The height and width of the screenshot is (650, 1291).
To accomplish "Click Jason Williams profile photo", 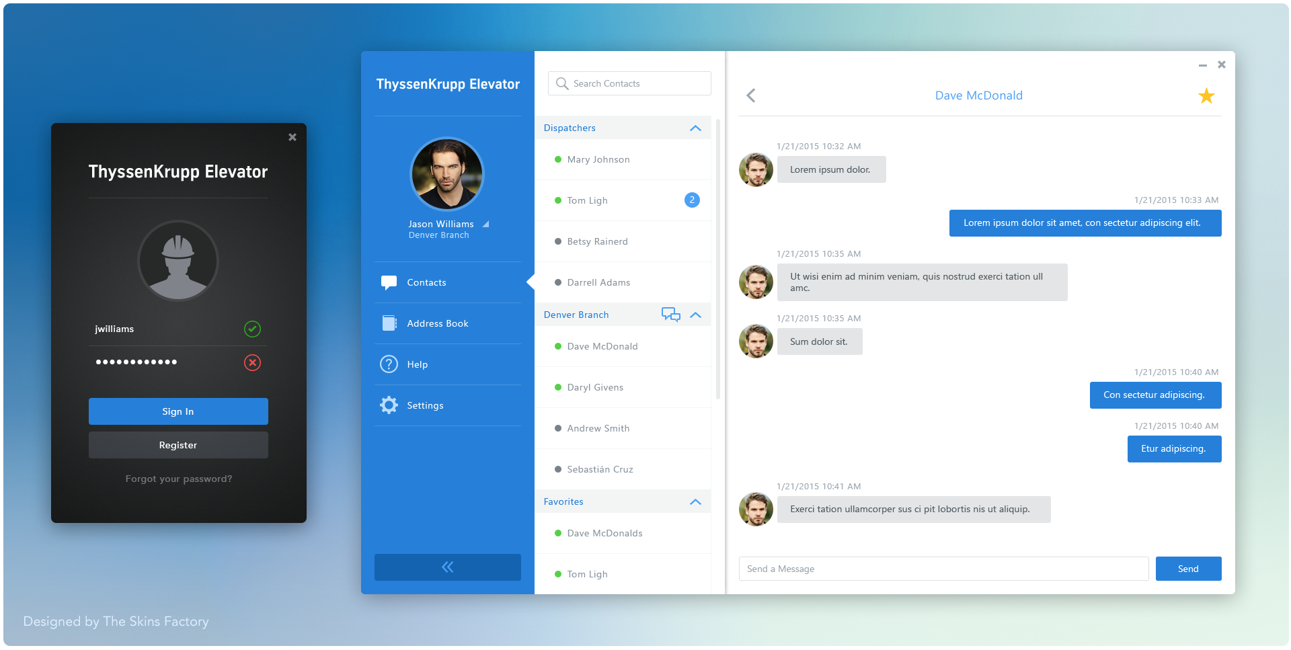I will pos(447,174).
